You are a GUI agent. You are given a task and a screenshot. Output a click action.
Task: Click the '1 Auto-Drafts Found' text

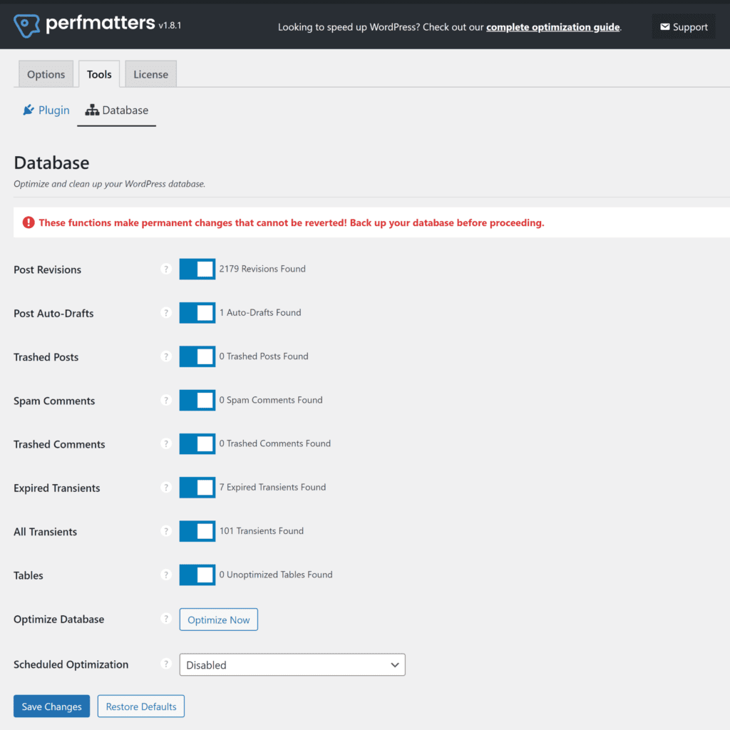coord(260,312)
